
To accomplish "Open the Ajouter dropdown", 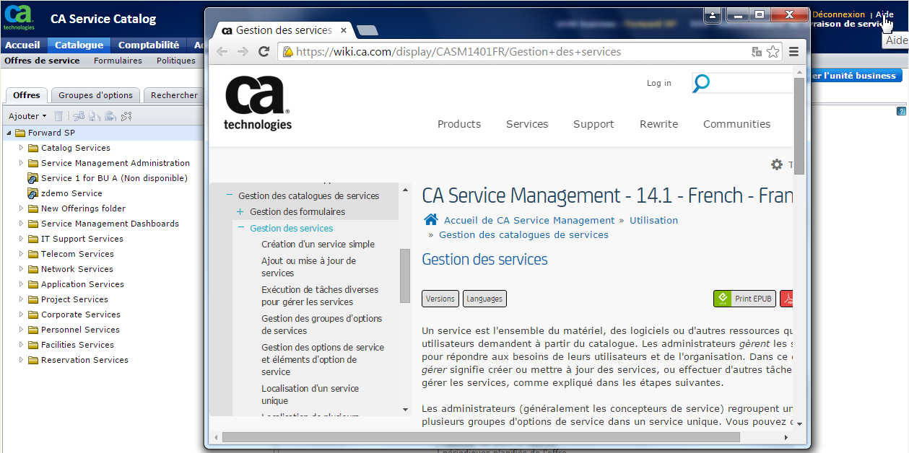I will click(x=27, y=116).
